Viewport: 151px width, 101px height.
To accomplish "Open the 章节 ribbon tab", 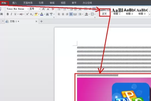I will click(x=74, y=3).
